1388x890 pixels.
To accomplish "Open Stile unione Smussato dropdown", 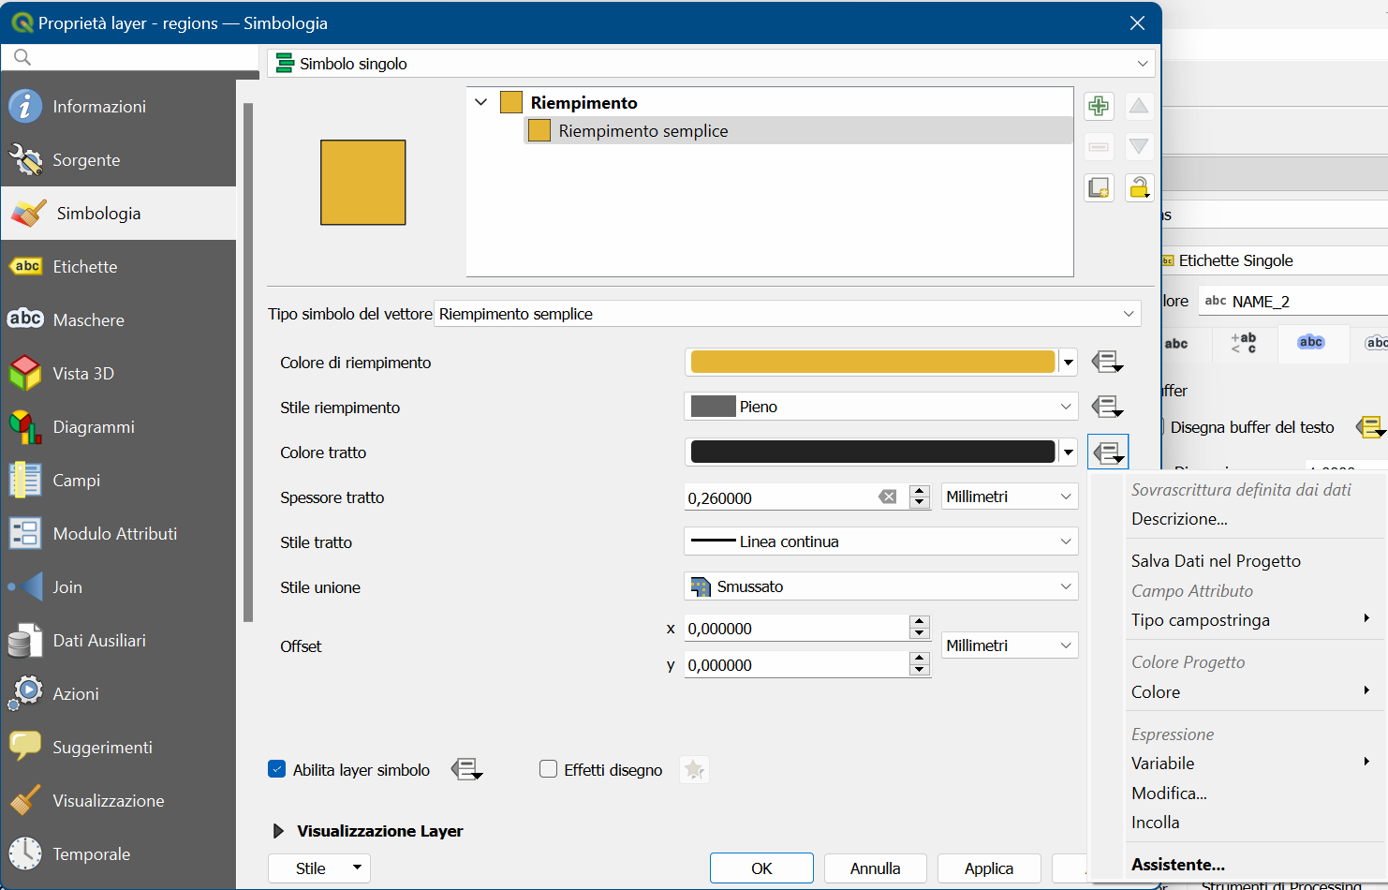I will point(881,586).
